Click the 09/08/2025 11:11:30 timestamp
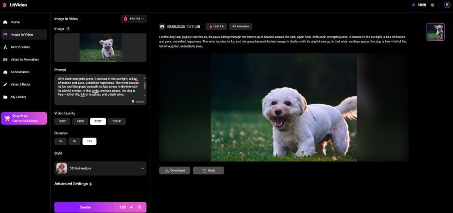 point(183,27)
